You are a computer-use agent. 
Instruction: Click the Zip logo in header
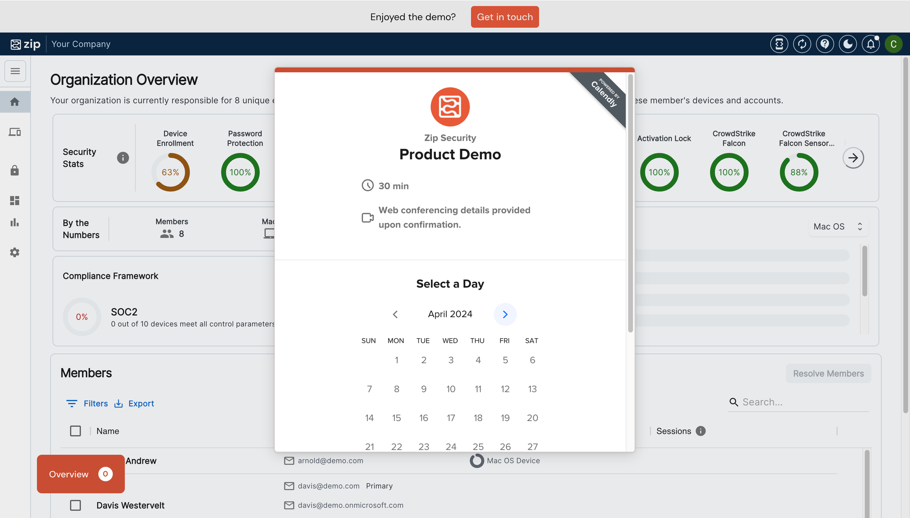25,44
